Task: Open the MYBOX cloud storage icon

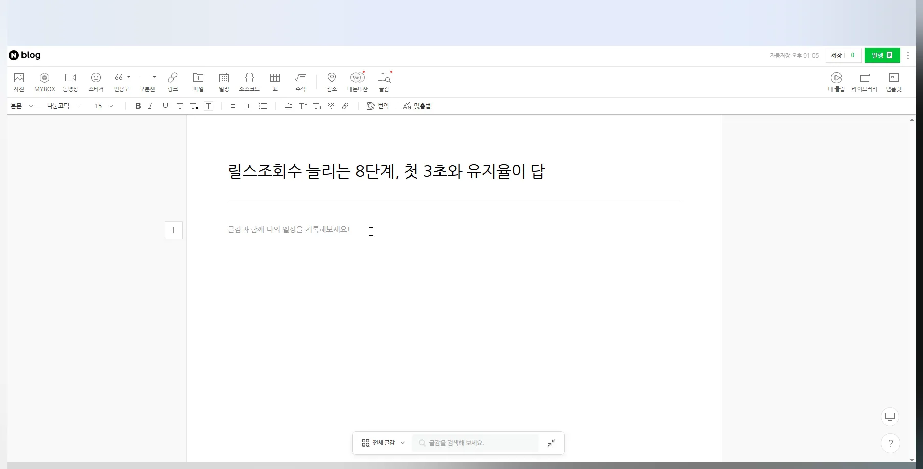Action: (45, 82)
